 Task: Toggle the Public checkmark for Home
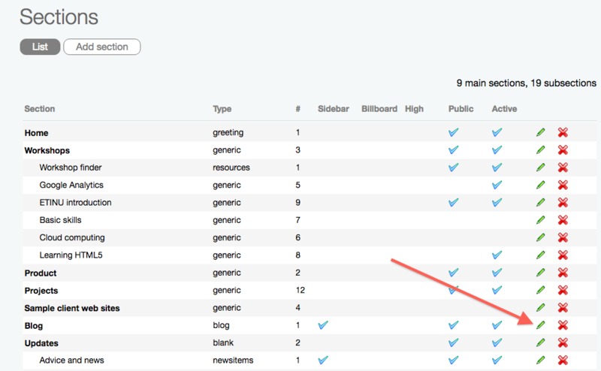click(453, 132)
